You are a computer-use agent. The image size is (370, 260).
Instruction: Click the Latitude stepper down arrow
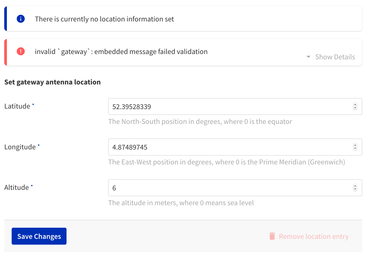coord(355,108)
